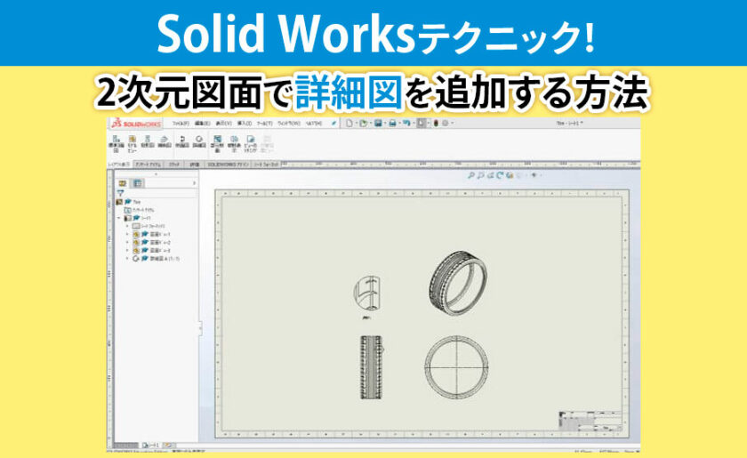This screenshot has width=747, height=458.
Task: Select 詳細図 A in the tree
Action: [x=157, y=258]
